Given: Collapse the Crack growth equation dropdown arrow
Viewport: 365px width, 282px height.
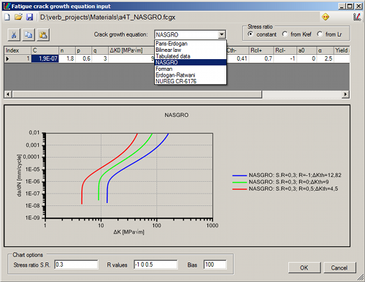Looking at the screenshot, I should 221,34.
